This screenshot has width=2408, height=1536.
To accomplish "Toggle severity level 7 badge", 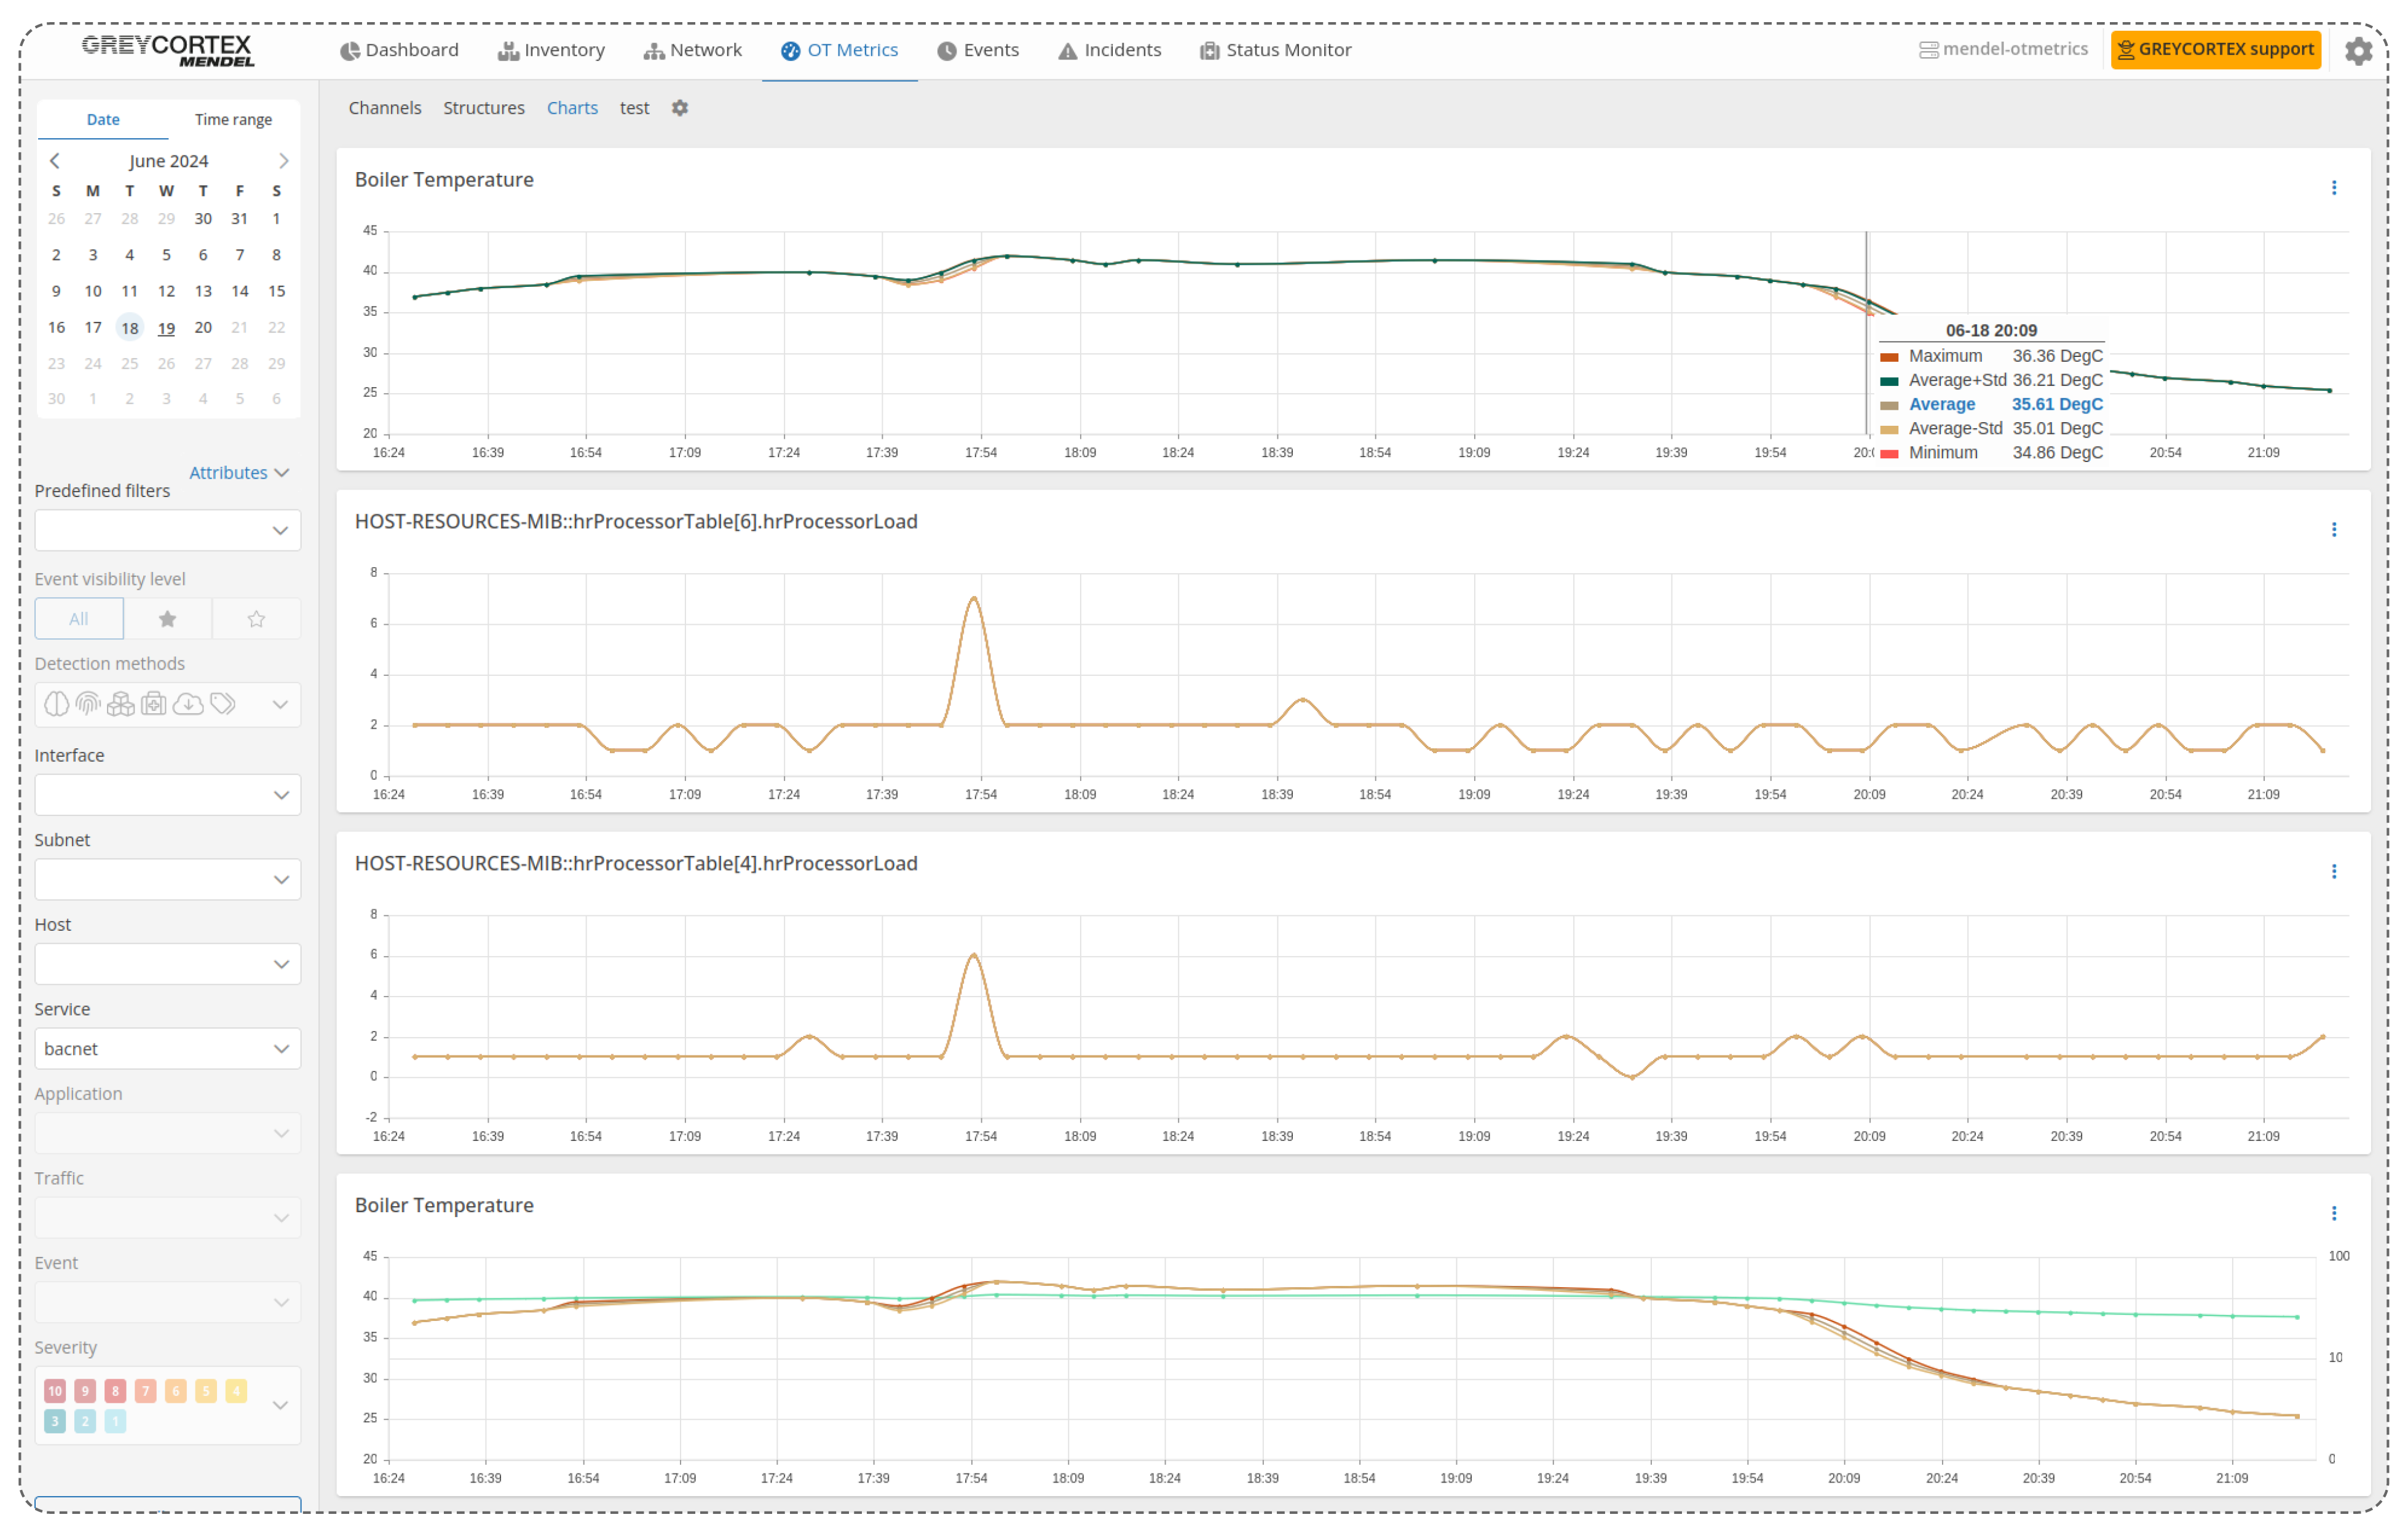I will click(x=145, y=1390).
